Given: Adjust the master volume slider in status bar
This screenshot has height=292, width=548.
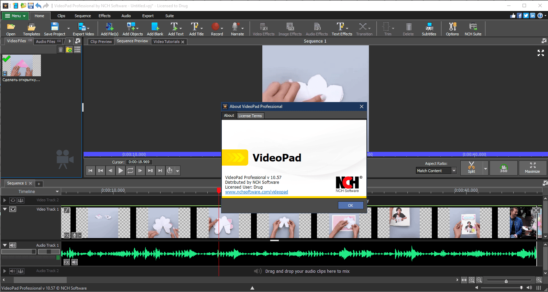Looking at the screenshot, I should (x=521, y=288).
